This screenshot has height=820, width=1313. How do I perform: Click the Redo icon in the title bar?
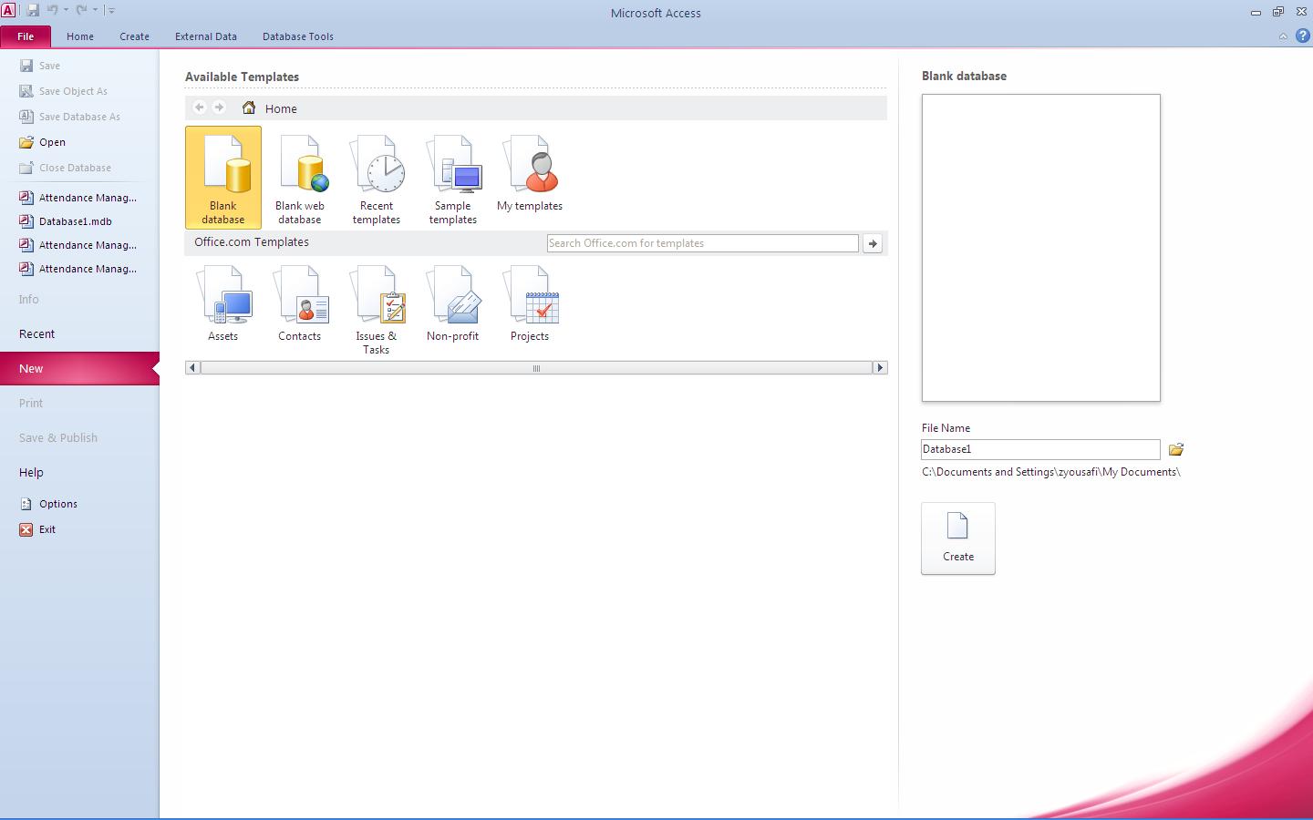click(x=81, y=10)
